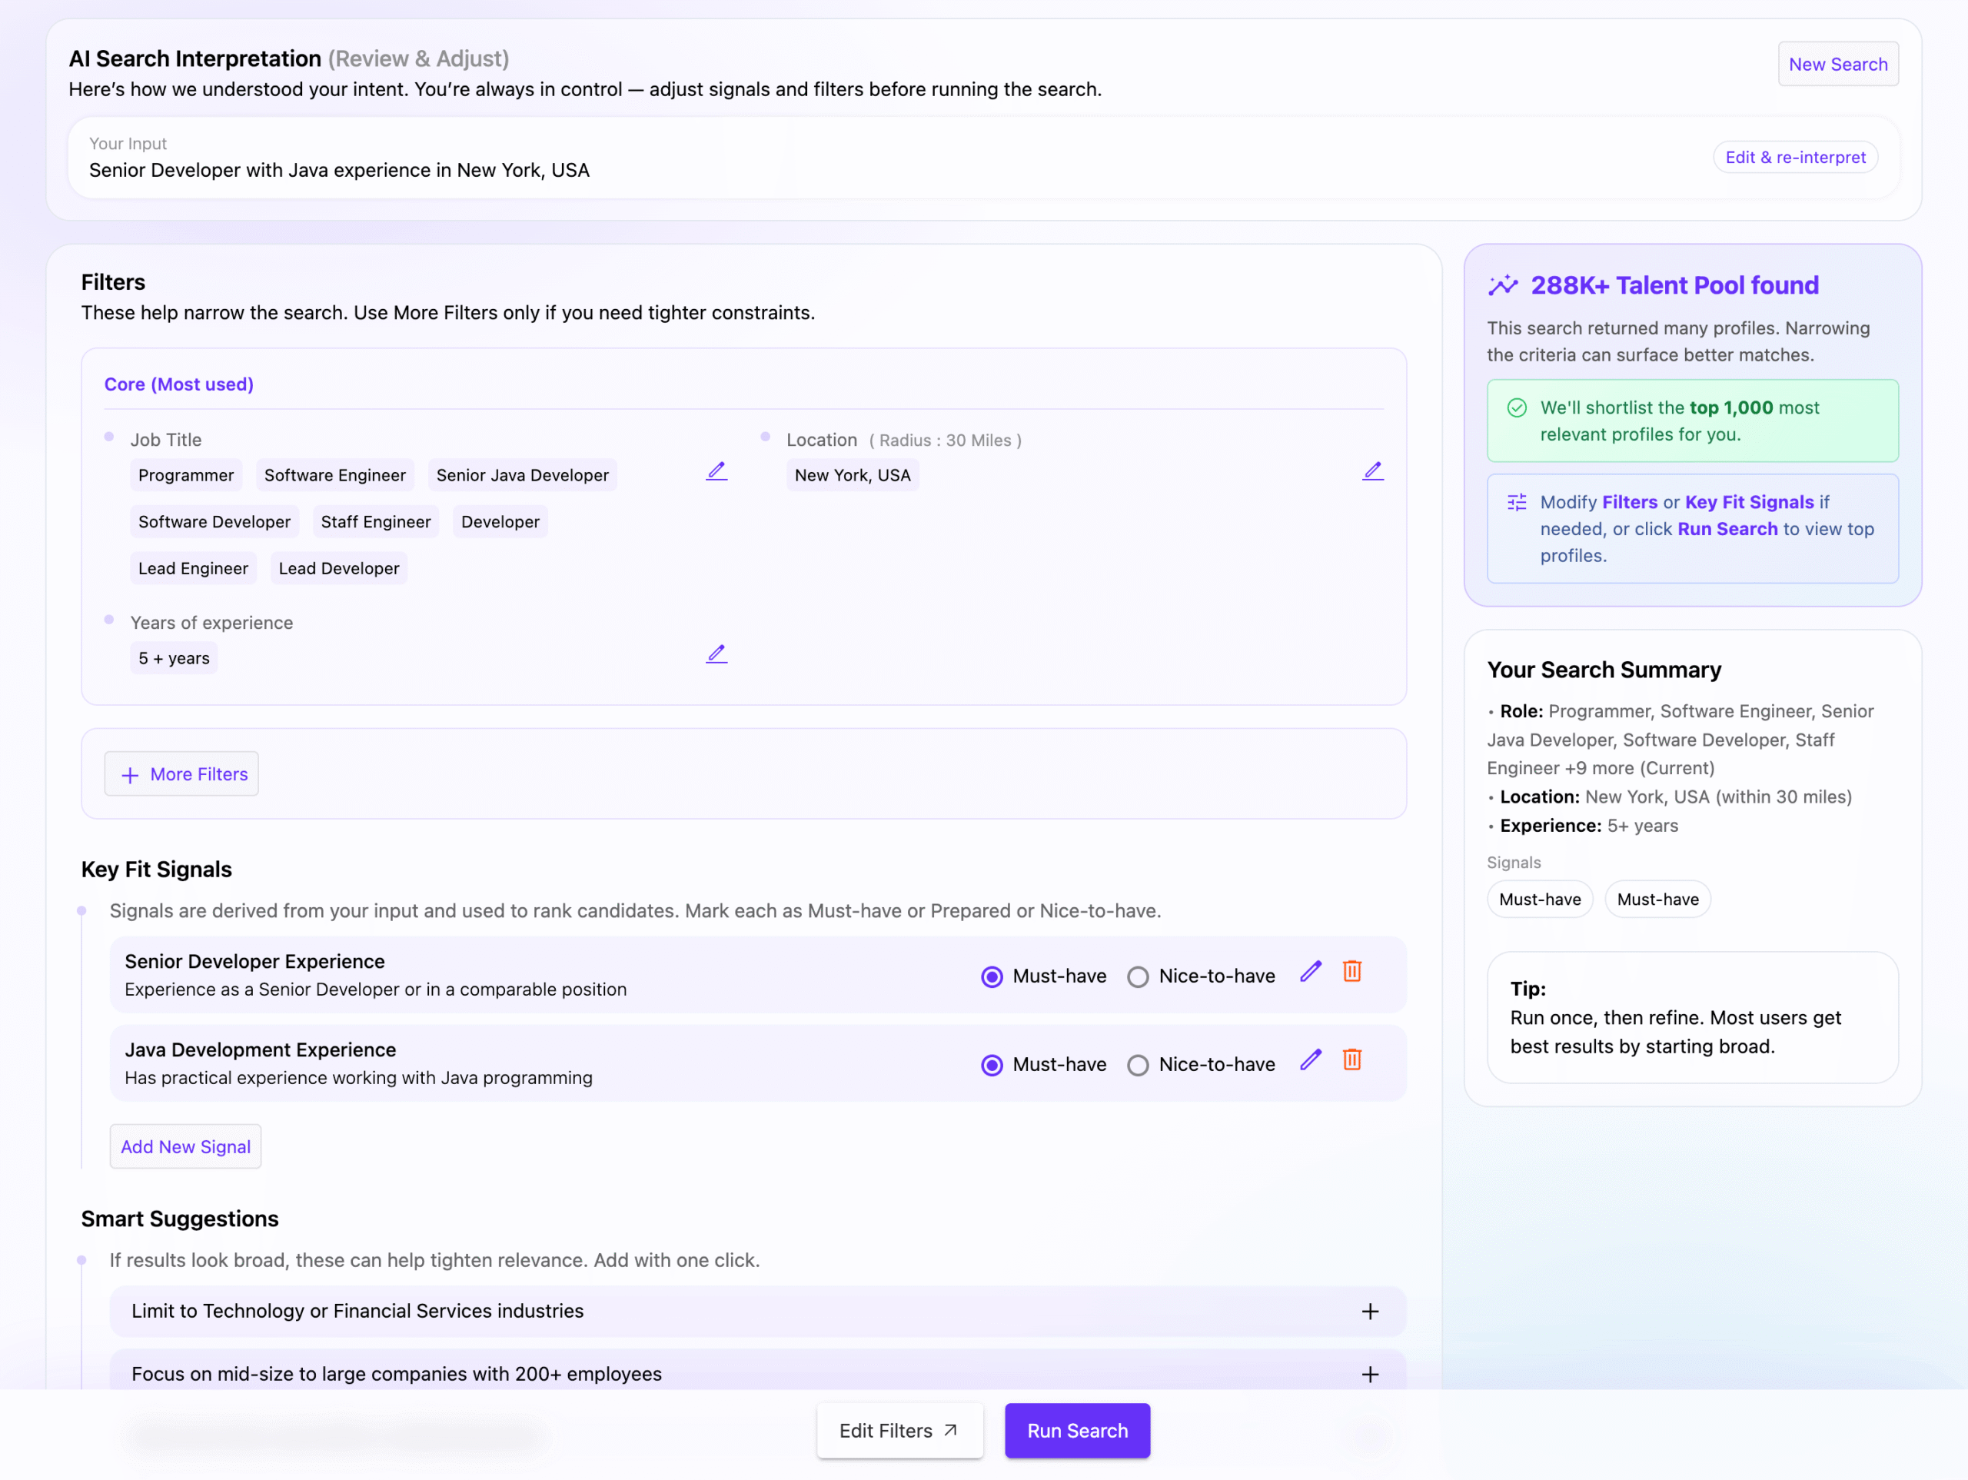The width and height of the screenshot is (1968, 1480).
Task: Edit Years of experience pencil icon
Action: click(x=716, y=654)
